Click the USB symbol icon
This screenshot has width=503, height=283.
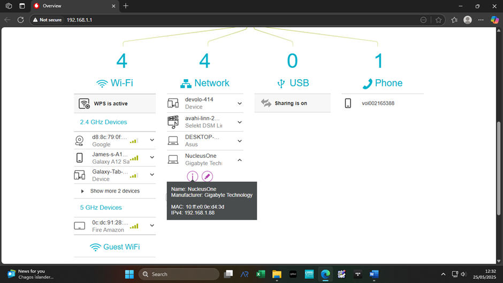281,83
